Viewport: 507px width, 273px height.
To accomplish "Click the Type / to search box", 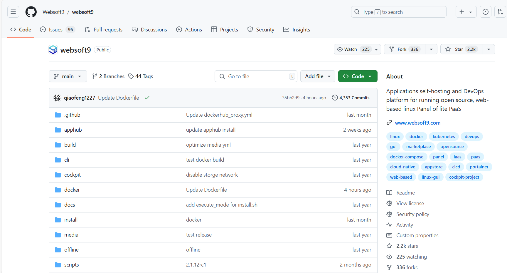I will (x=399, y=12).
